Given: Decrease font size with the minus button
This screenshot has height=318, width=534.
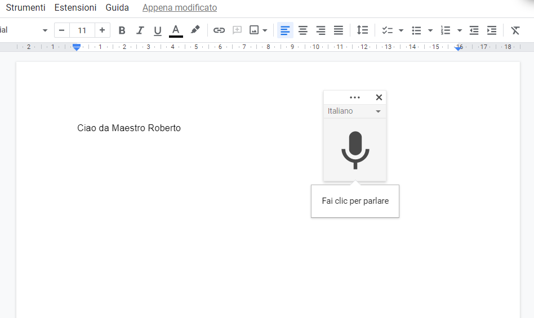Looking at the screenshot, I should tap(61, 30).
